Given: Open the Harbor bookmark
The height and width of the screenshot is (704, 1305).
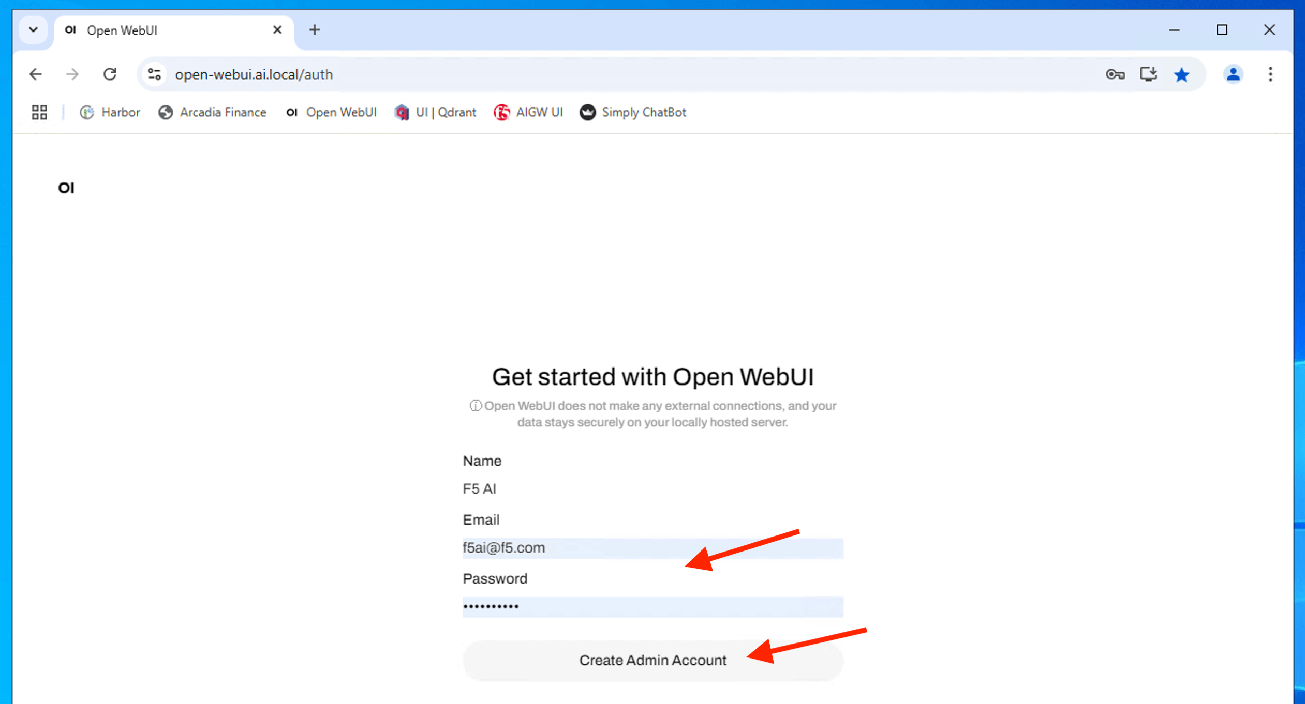Looking at the screenshot, I should [110, 112].
